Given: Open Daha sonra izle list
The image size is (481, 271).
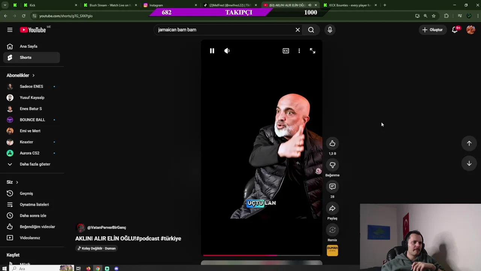Looking at the screenshot, I should [x=32, y=216].
